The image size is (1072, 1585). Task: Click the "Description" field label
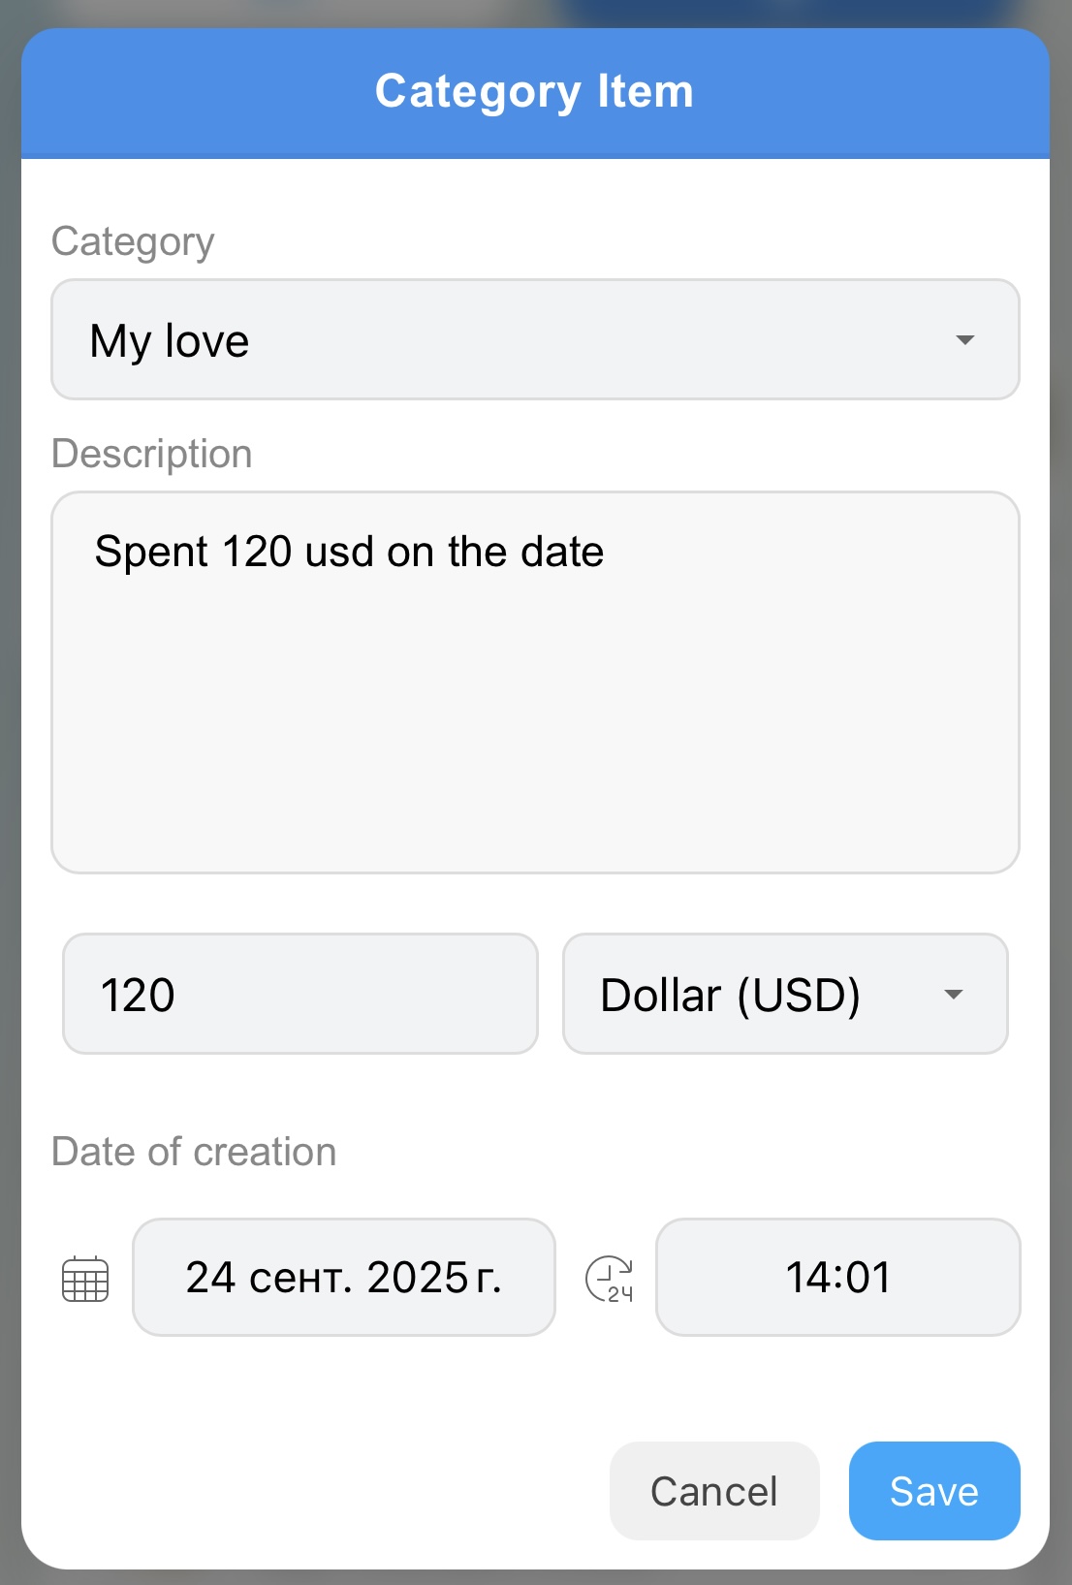(152, 454)
